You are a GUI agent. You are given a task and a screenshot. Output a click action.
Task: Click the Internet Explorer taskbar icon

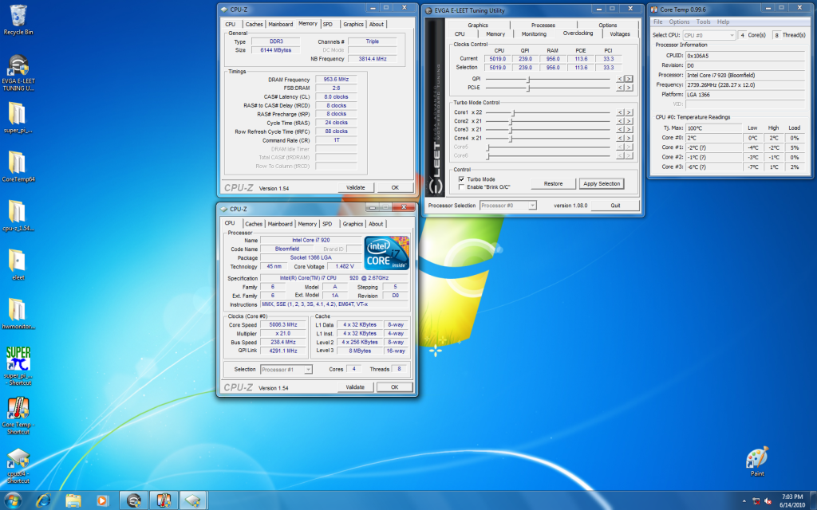44,500
